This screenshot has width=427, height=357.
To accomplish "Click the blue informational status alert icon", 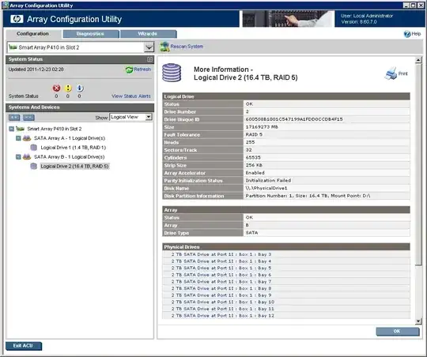I will point(79,88).
